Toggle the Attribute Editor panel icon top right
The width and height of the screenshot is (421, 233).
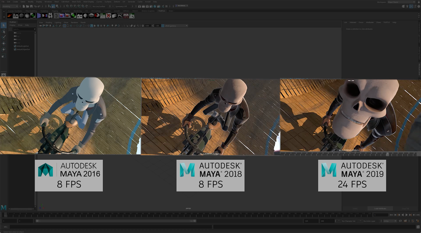pyautogui.click(x=411, y=6)
